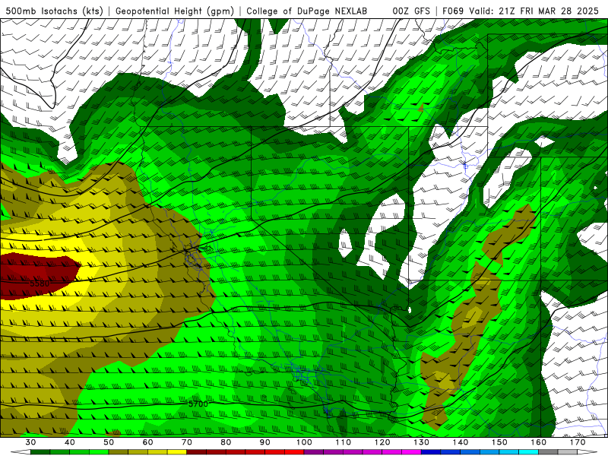Click the legend value '80'
This screenshot has width=608, height=456.
226,442
